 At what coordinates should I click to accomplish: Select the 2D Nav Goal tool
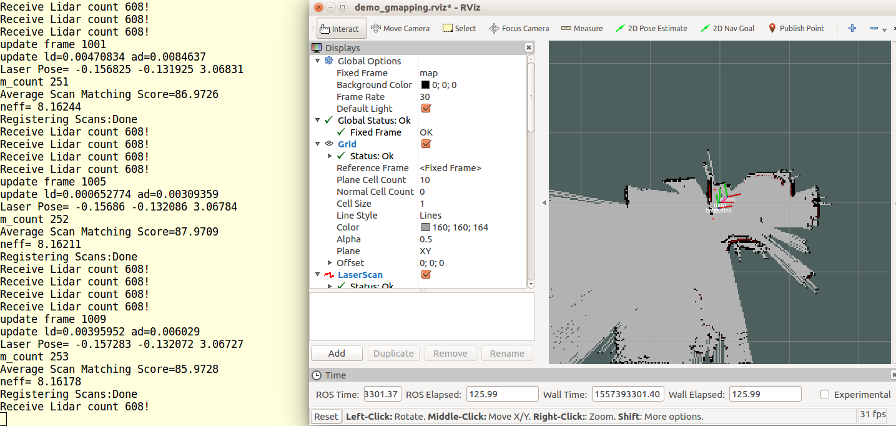click(727, 28)
